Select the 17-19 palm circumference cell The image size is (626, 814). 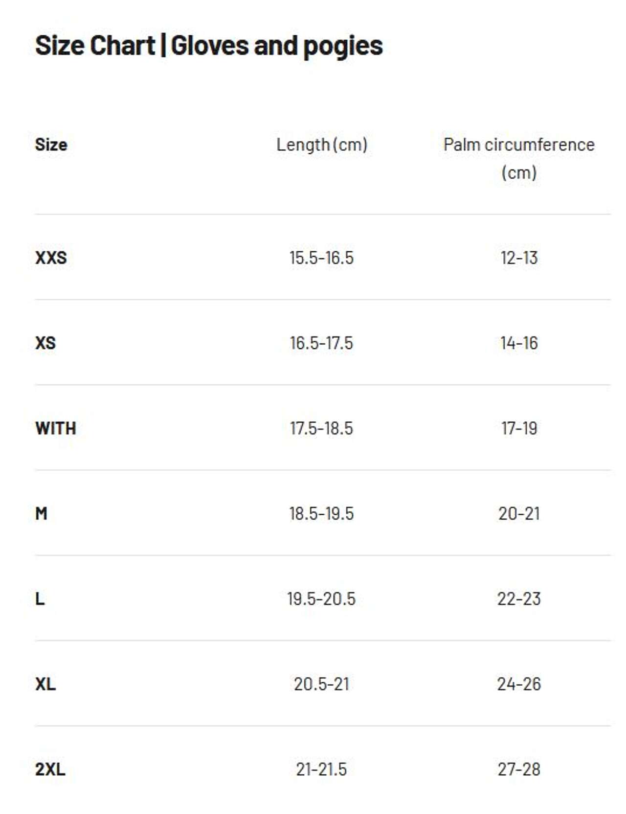coord(519,429)
